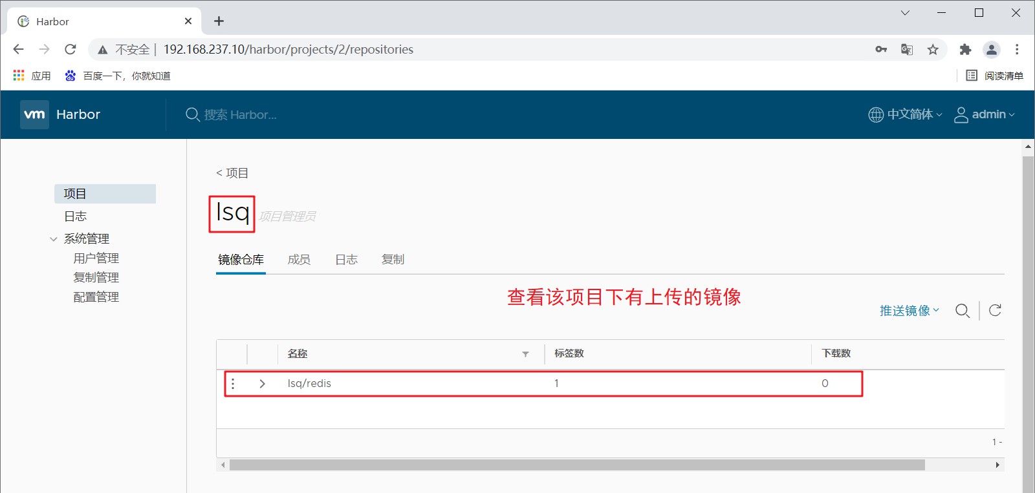The width and height of the screenshot is (1035, 493).
Task: Click the Harbor vm logo icon
Action: [34, 114]
